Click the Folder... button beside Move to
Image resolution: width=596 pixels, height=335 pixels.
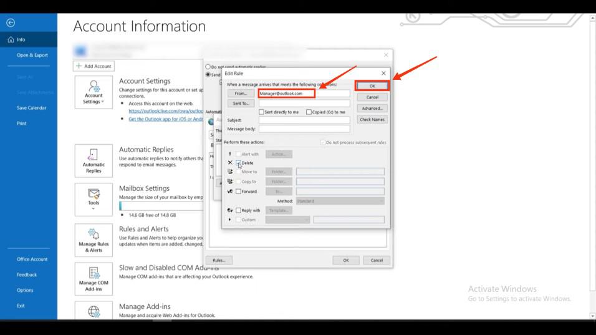(x=279, y=172)
